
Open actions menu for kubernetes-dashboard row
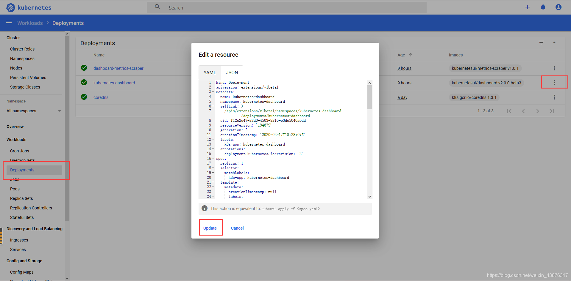pyautogui.click(x=554, y=83)
